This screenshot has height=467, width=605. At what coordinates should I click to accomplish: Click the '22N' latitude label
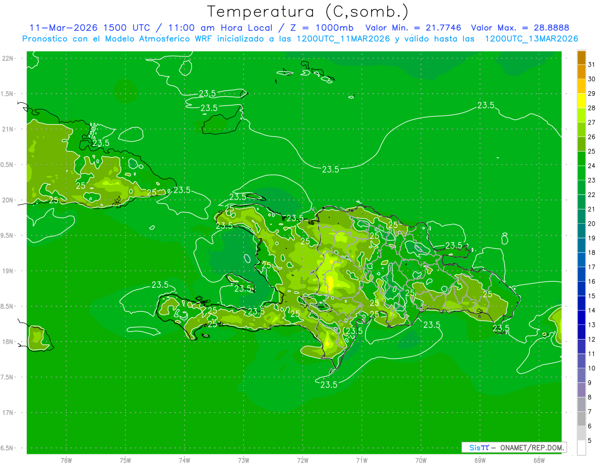[8, 58]
